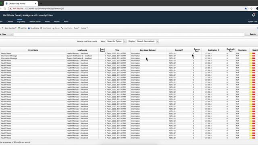The image size is (258, 145).
Task: Click Save Results in the toolbar
Action: [46, 28]
